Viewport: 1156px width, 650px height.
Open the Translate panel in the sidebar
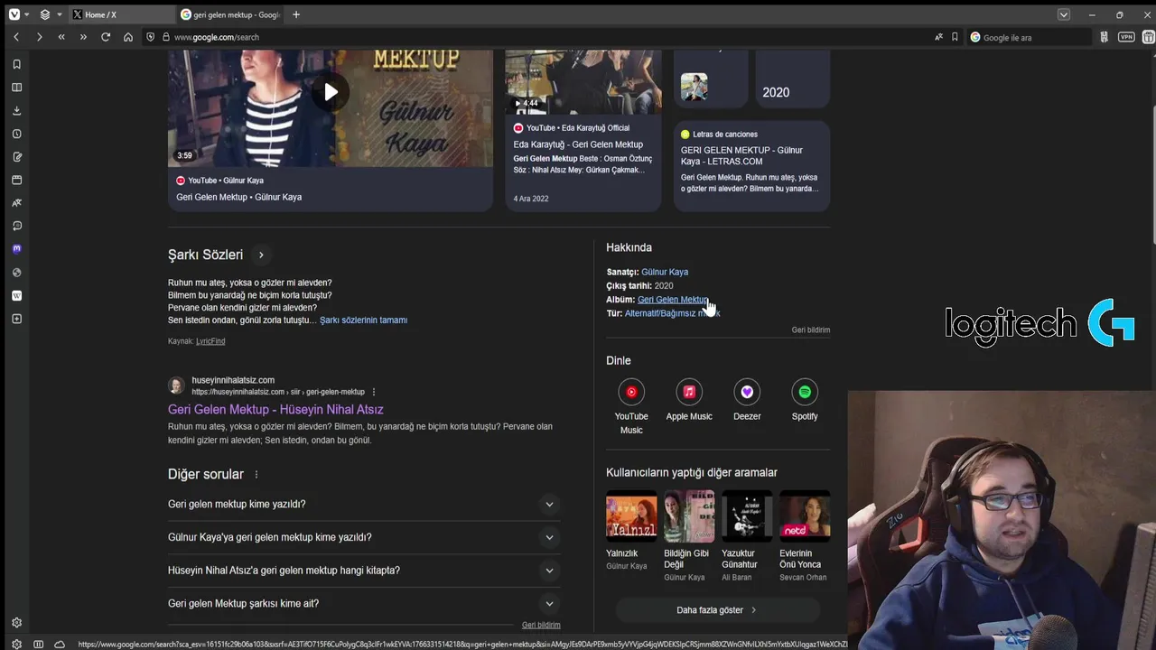click(x=16, y=203)
